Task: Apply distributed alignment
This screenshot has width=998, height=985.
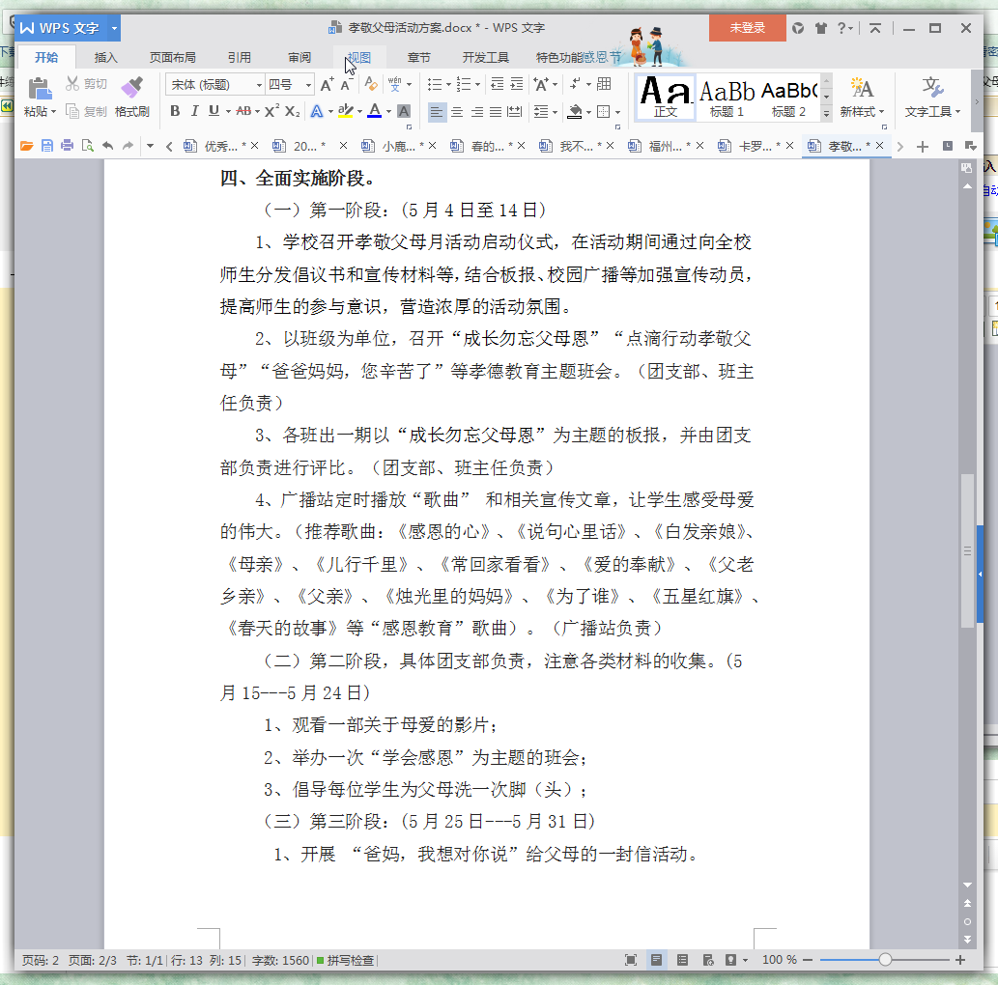Action: [x=514, y=112]
